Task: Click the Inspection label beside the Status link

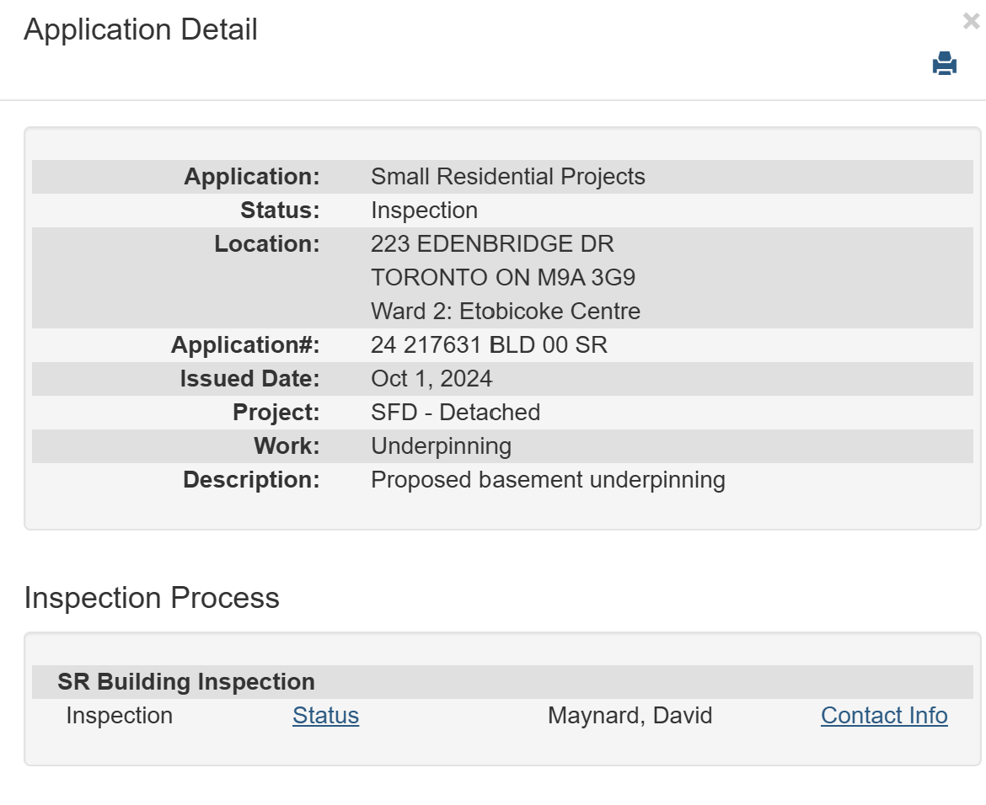Action: click(119, 716)
